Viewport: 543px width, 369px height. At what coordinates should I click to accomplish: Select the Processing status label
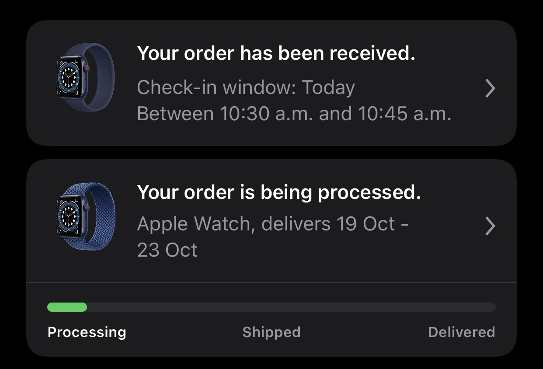pos(87,332)
